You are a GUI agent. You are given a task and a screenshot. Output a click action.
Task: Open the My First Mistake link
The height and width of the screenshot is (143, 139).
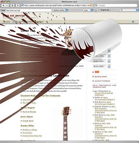click(x=29, y=112)
